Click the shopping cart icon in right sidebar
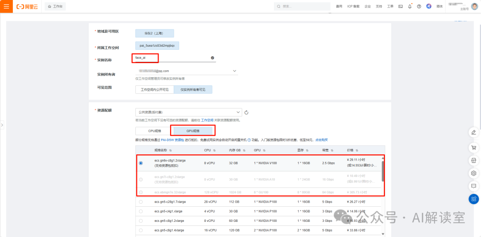Image resolution: width=481 pixels, height=237 pixels. 473,148
